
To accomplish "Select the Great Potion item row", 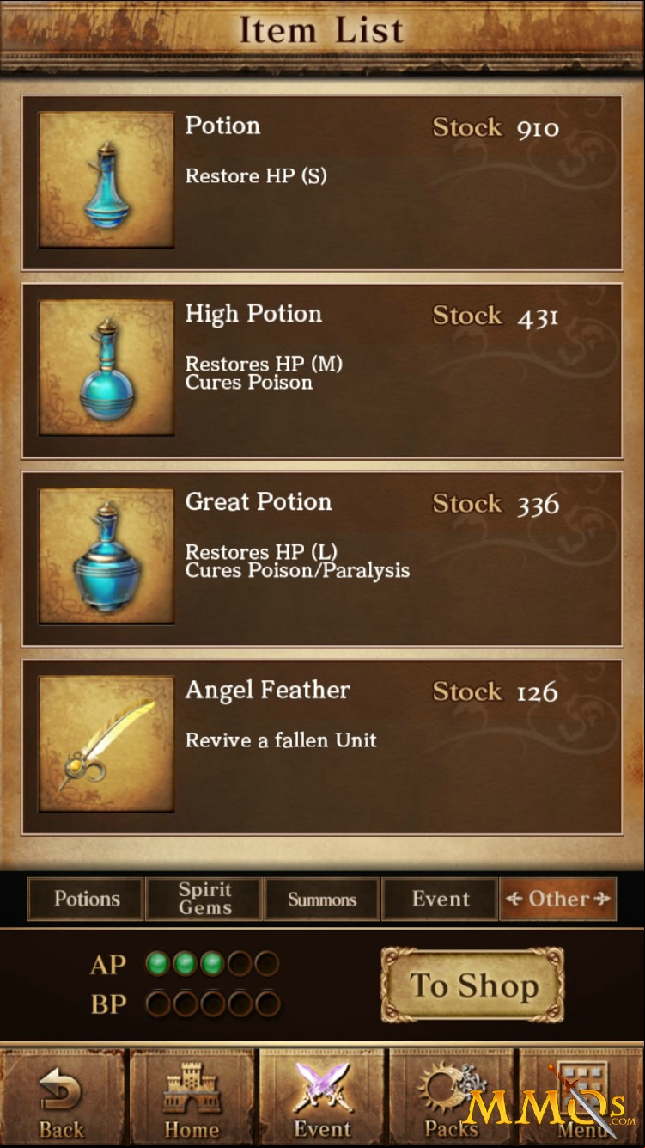I will pos(322,559).
